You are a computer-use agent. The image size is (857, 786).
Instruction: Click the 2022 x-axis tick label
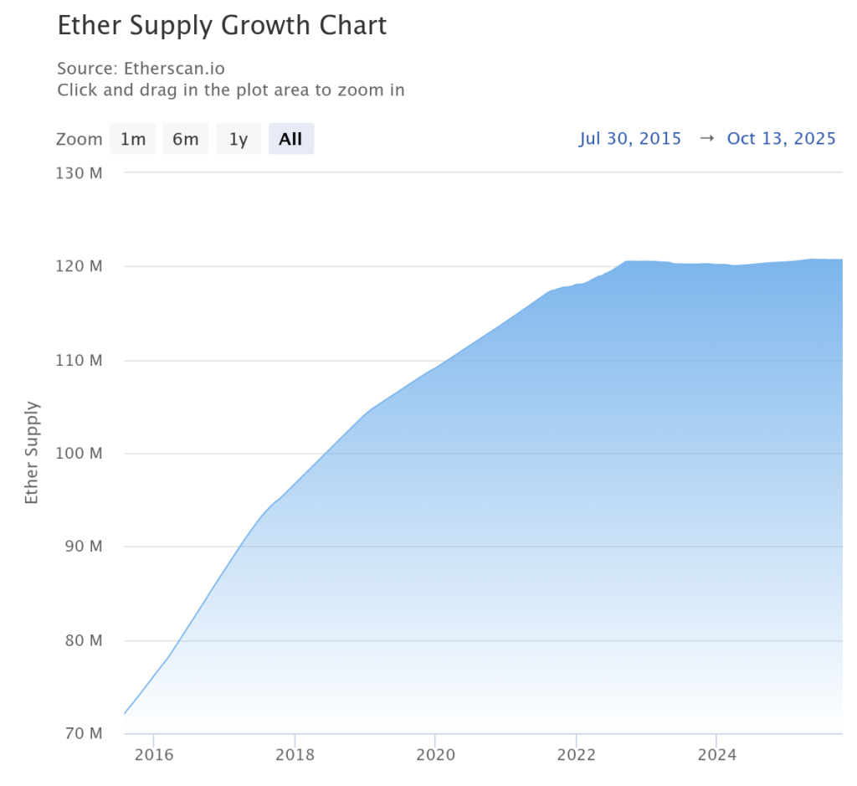click(x=576, y=755)
